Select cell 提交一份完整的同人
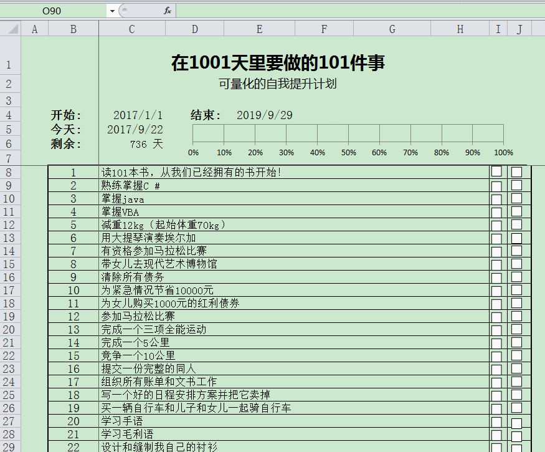545x452 pixels. point(294,368)
